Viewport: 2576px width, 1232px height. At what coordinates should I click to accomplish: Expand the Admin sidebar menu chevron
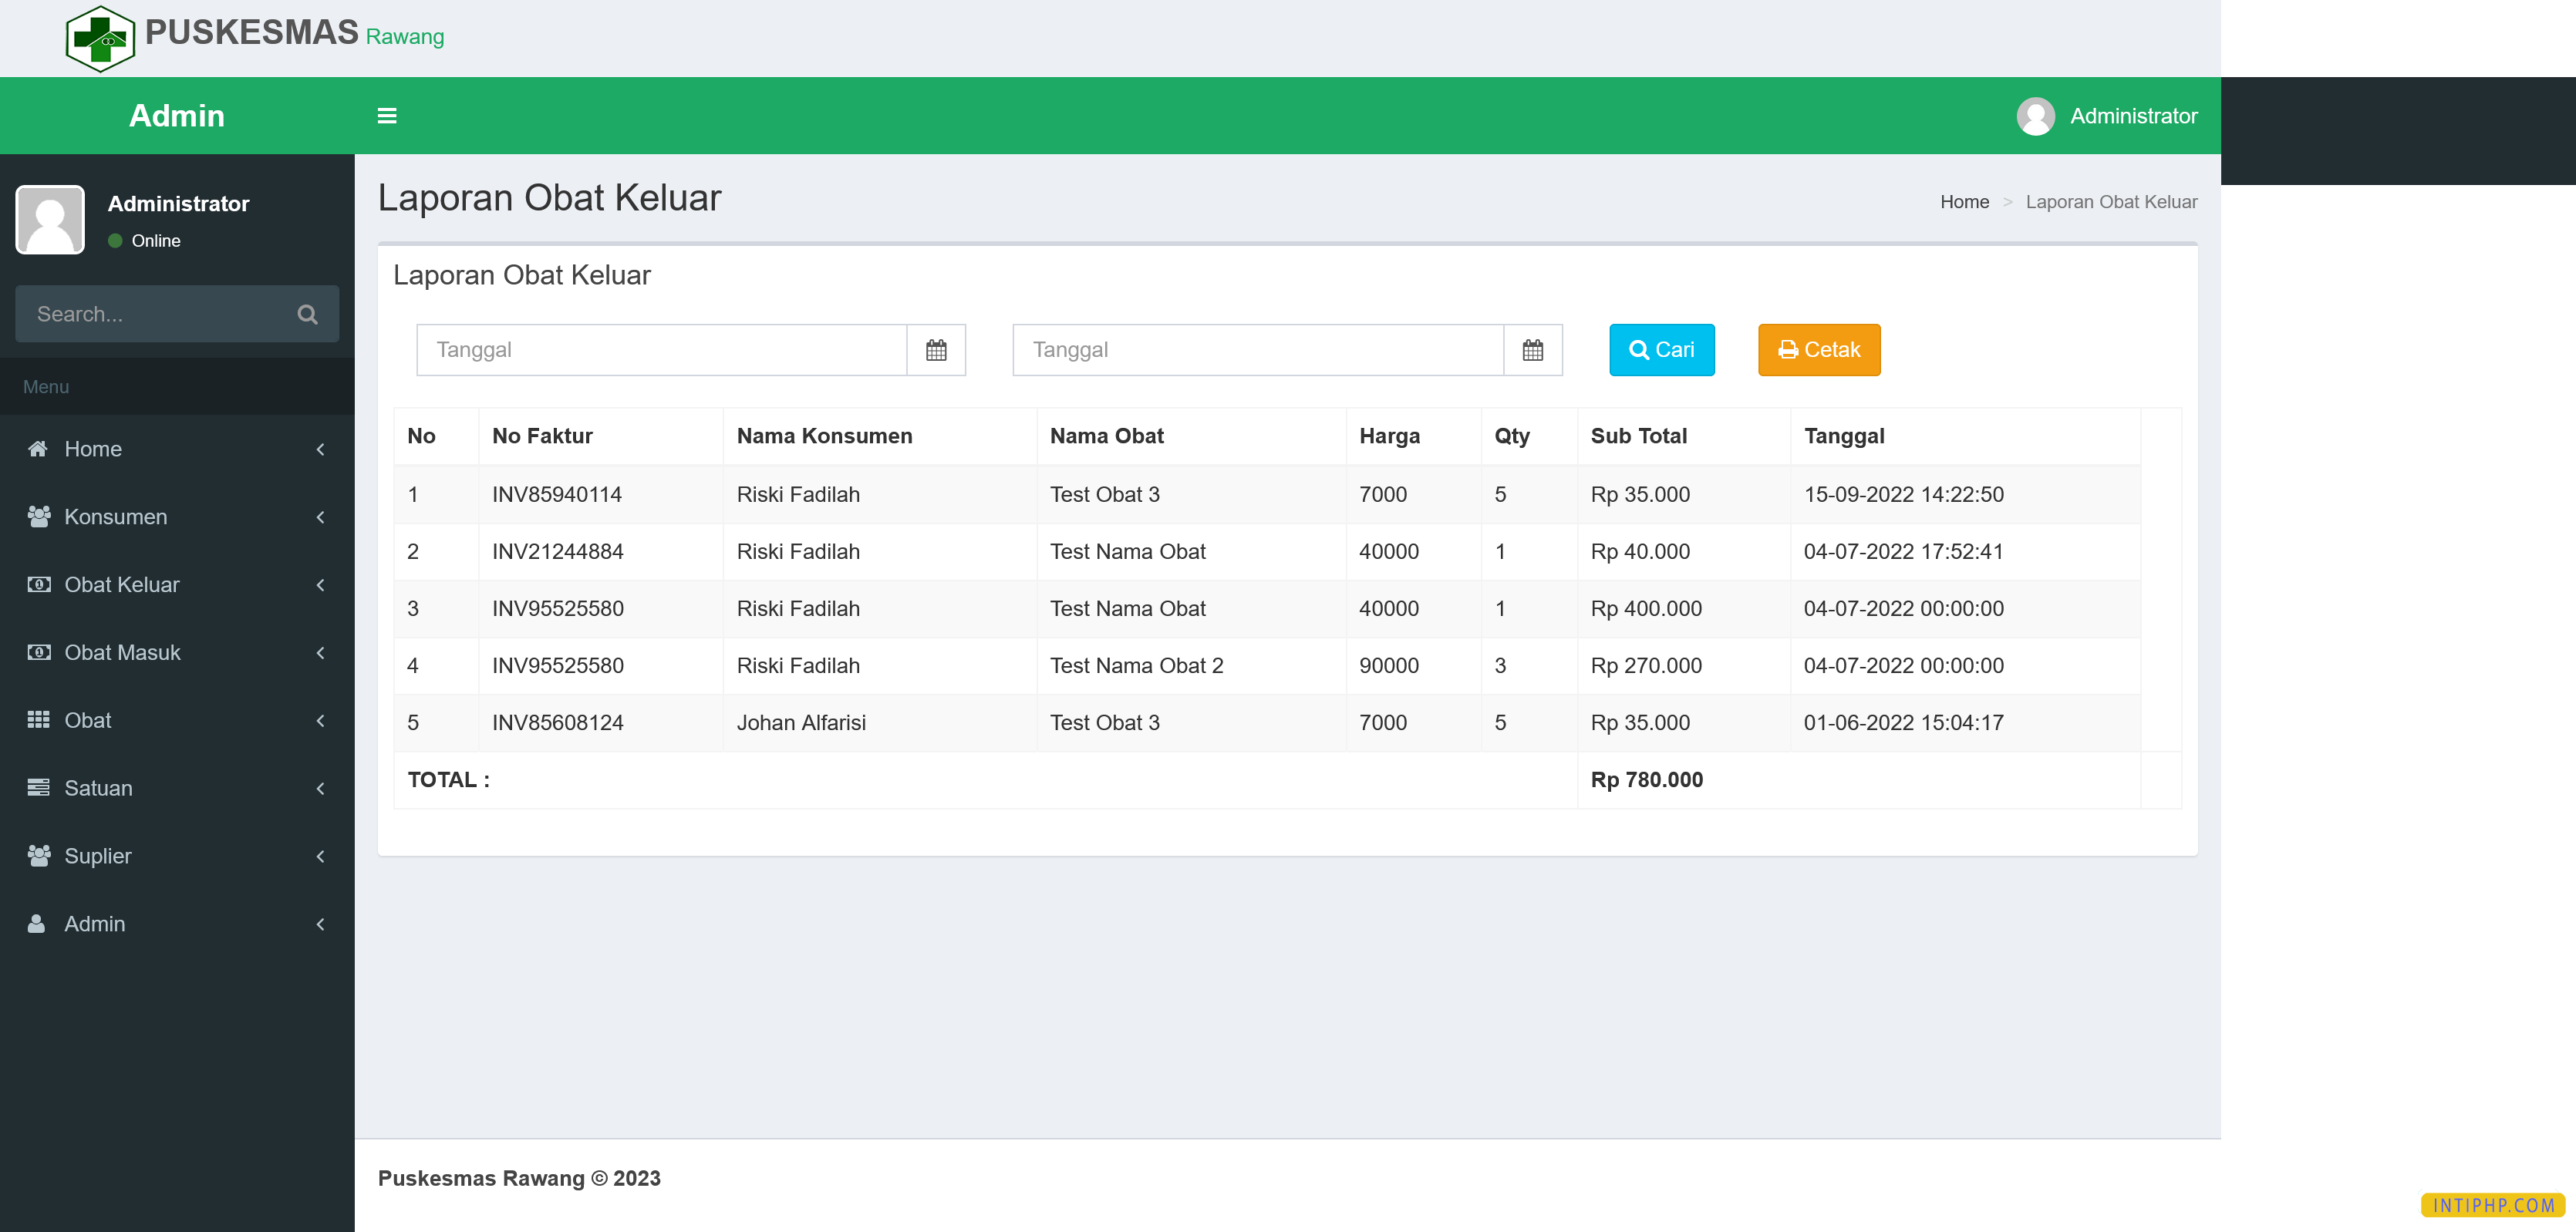pyautogui.click(x=320, y=924)
